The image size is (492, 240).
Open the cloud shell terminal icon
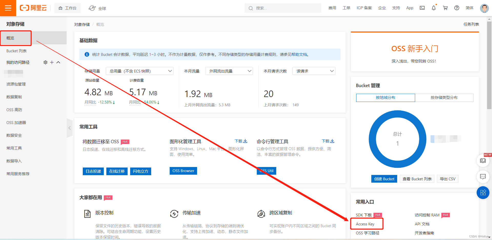pos(422,8)
